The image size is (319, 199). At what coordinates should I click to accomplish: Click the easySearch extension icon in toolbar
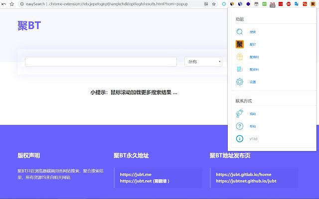[313, 3]
